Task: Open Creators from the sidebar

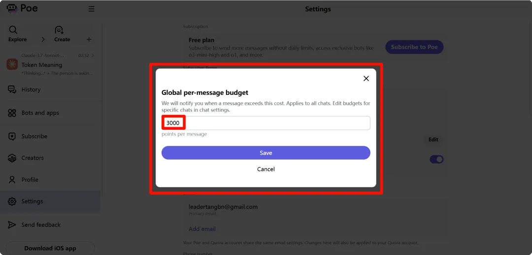Action: point(32,158)
